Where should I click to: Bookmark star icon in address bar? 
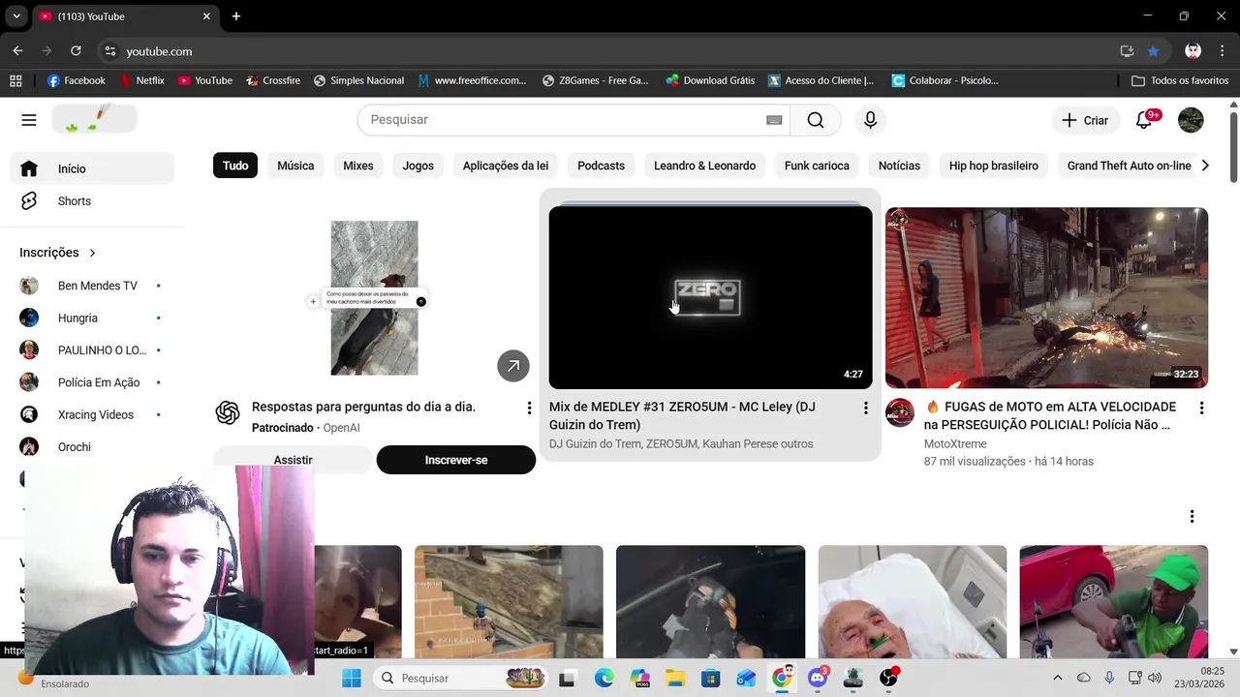pos(1153,51)
